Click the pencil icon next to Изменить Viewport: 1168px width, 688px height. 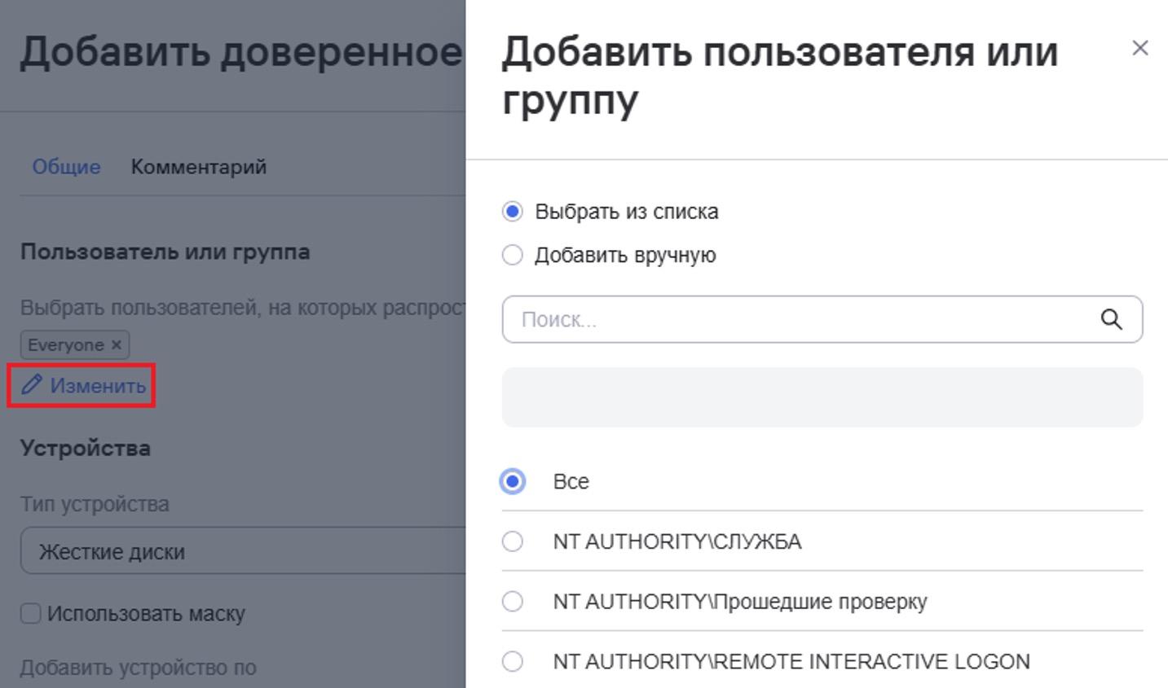pos(31,385)
